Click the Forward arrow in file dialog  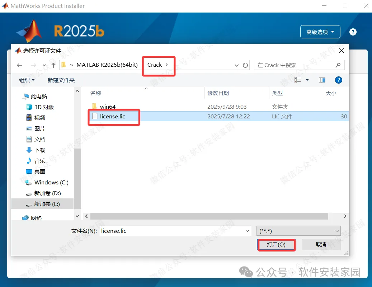(x=33, y=65)
